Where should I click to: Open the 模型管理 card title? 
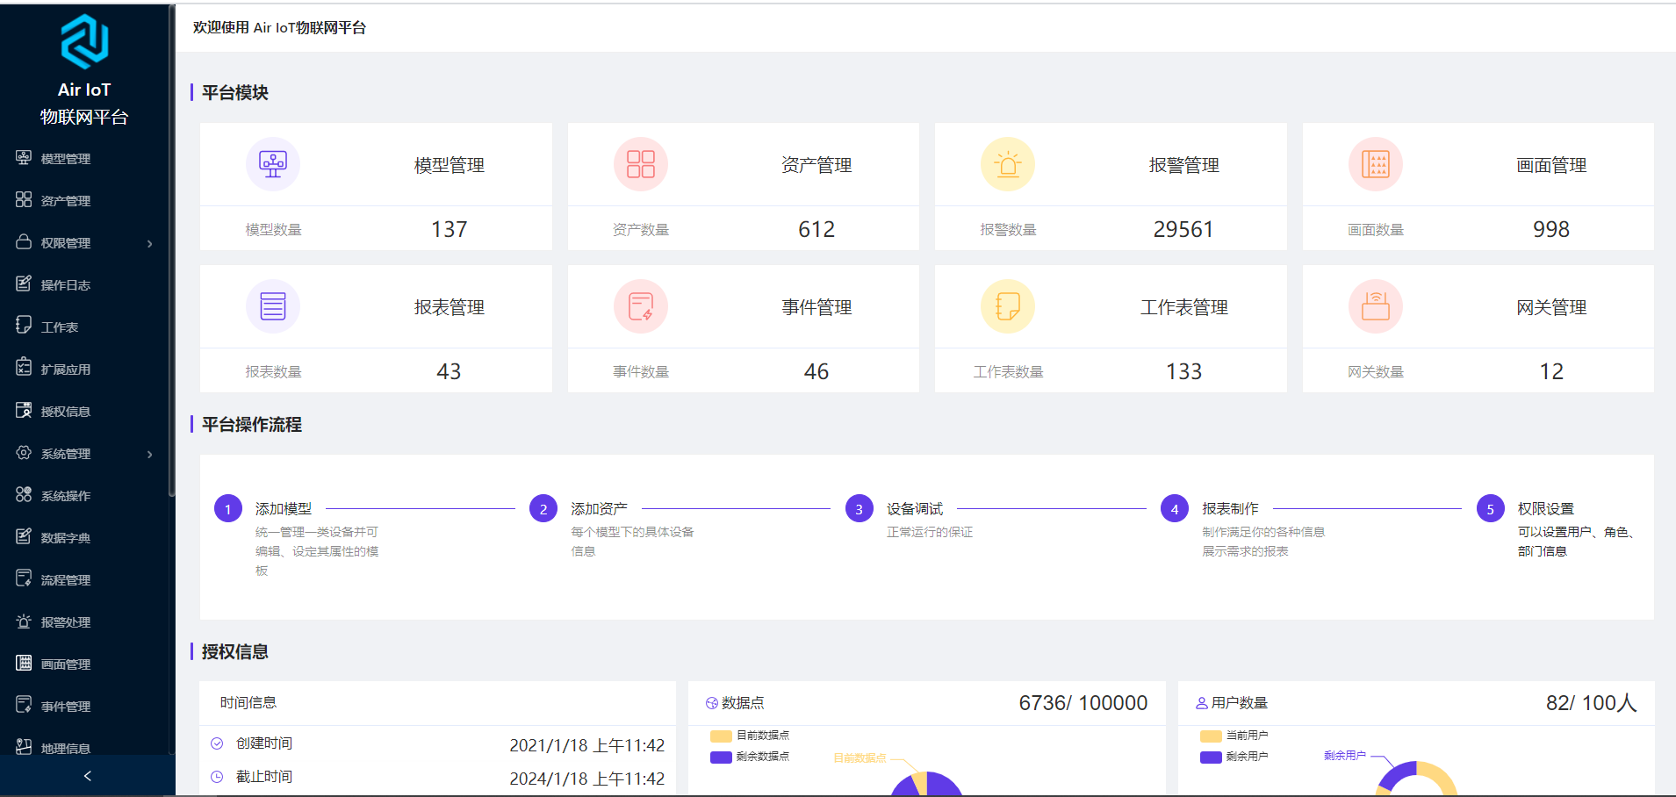(x=450, y=165)
